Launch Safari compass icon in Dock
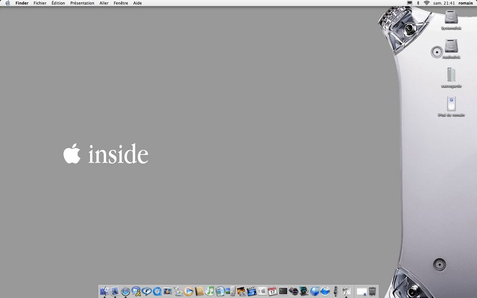This screenshot has height=298, width=477. (125, 291)
